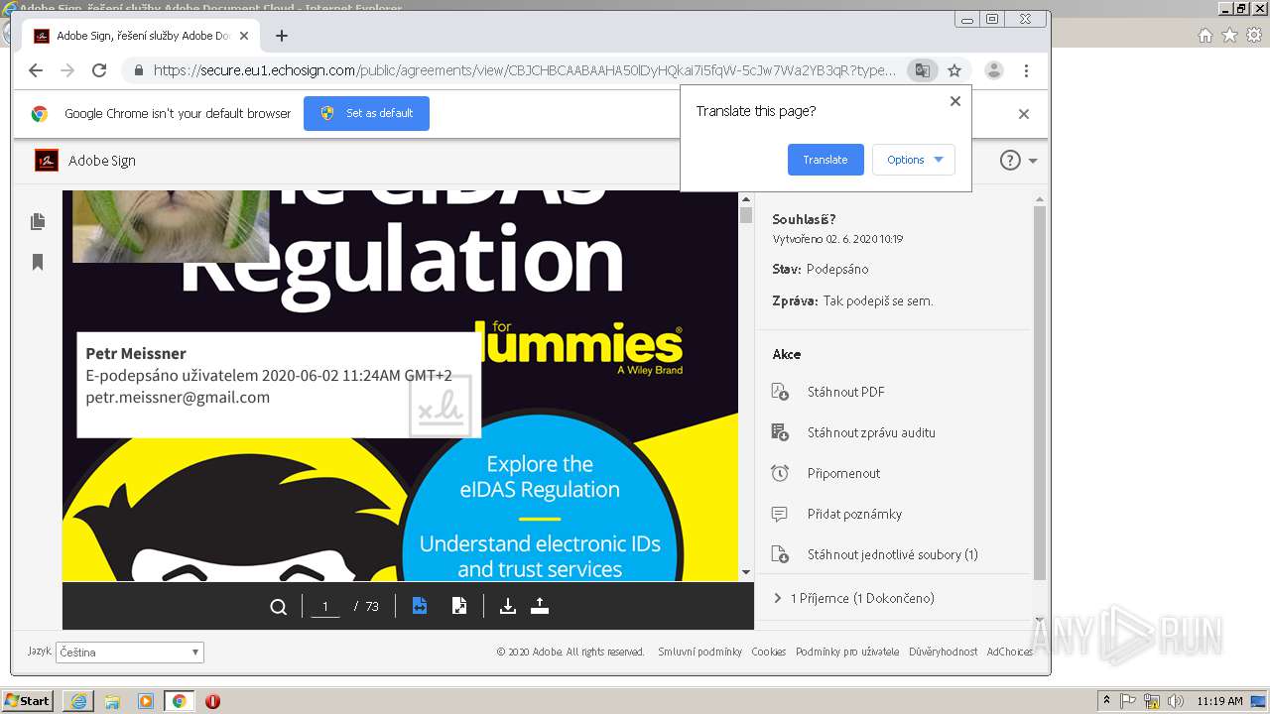Launch Internet Explorer from taskbar
1270x714 pixels.
[77, 701]
